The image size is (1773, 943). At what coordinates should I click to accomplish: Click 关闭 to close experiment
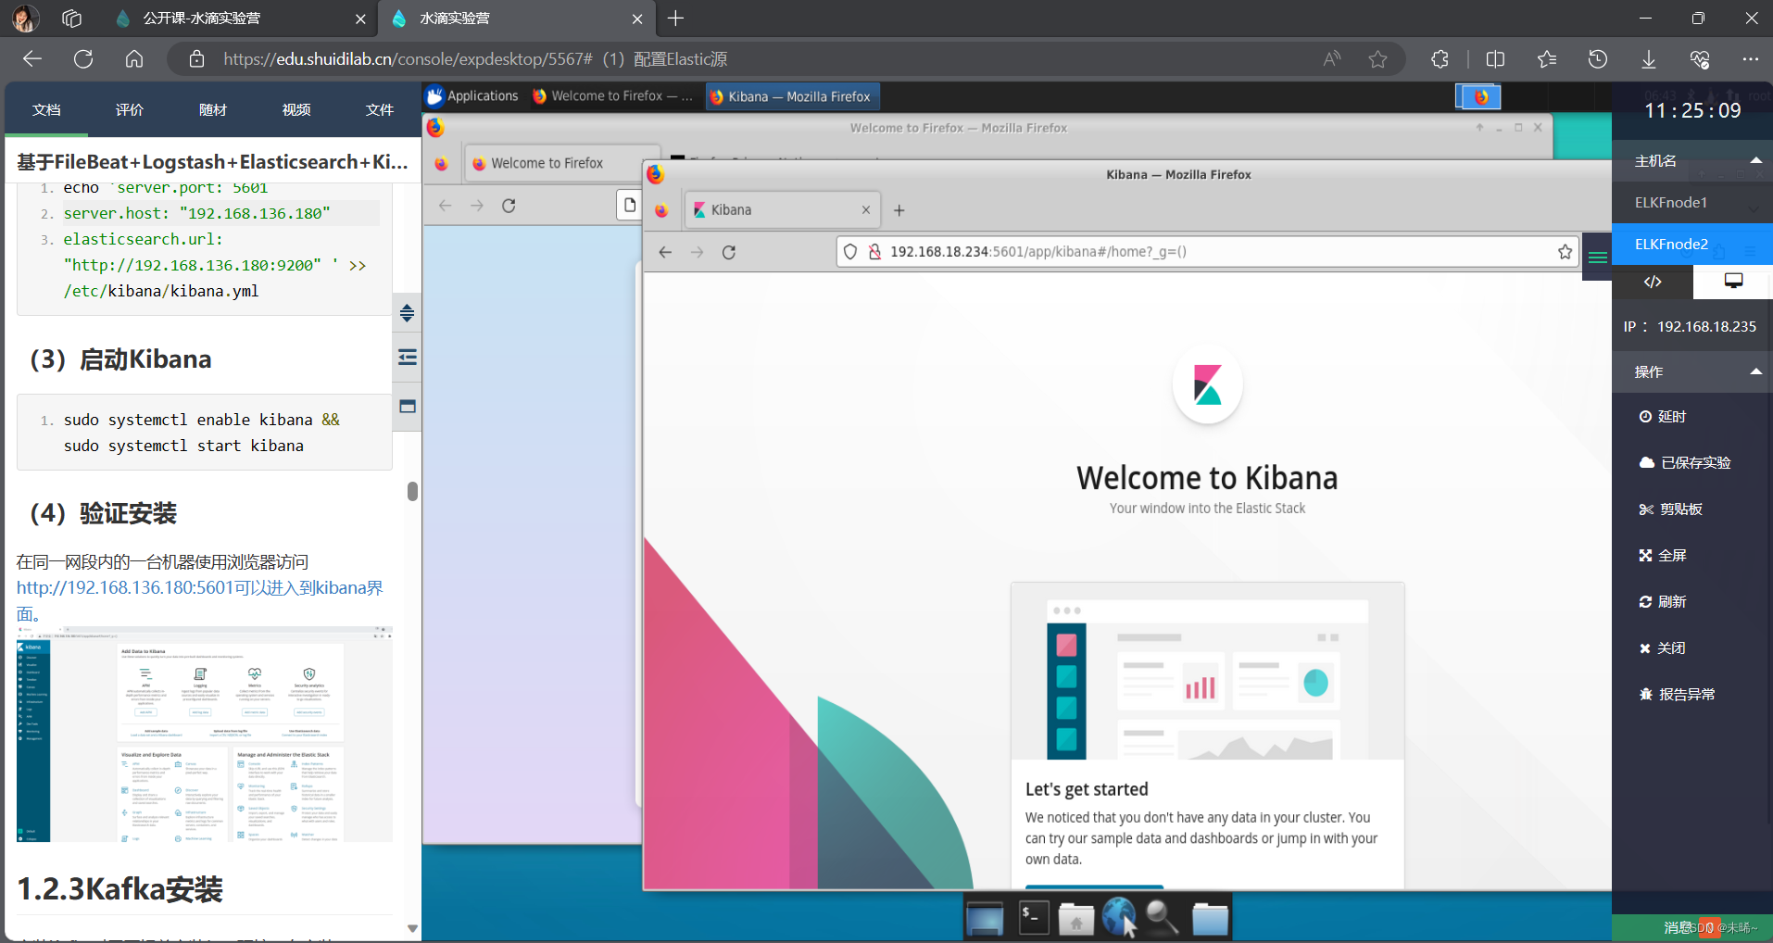[1663, 648]
